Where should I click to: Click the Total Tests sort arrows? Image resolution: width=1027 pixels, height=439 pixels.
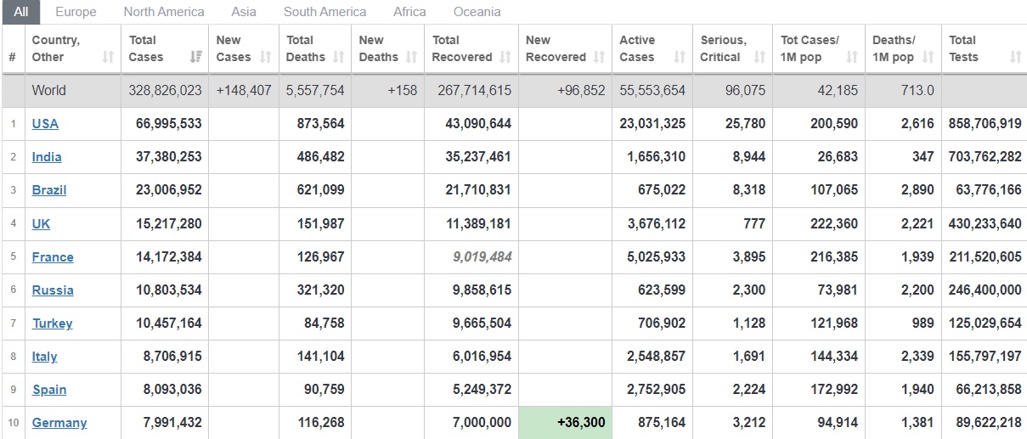point(1016,57)
